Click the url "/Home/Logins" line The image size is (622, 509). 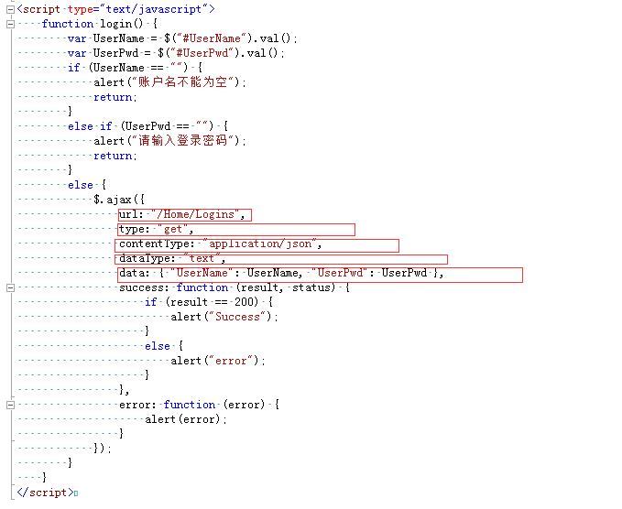pyautogui.click(x=185, y=215)
